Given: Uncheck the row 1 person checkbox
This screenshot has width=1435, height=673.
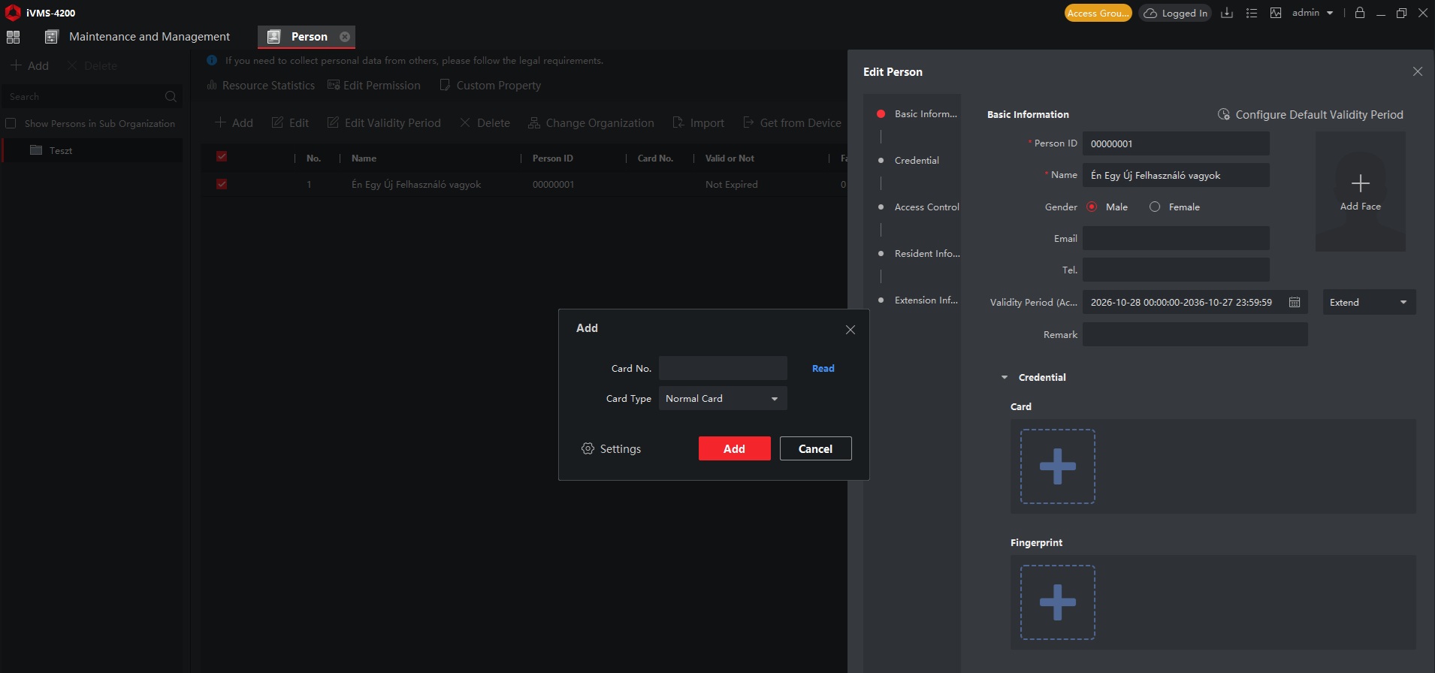Looking at the screenshot, I should (222, 184).
